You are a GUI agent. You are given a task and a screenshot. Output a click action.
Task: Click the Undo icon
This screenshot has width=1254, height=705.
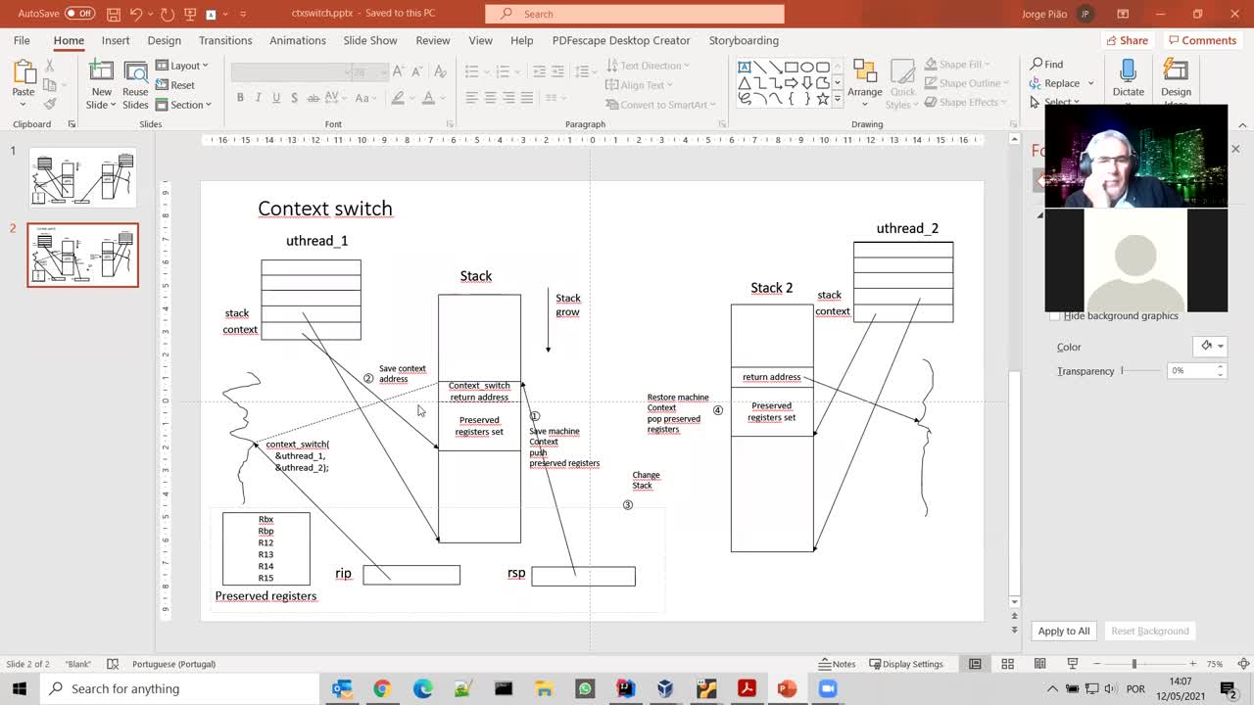point(137,14)
